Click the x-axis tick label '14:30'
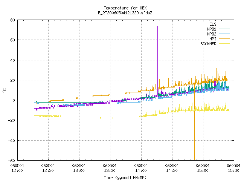The image size is (241, 181). pyautogui.click(x=172, y=171)
